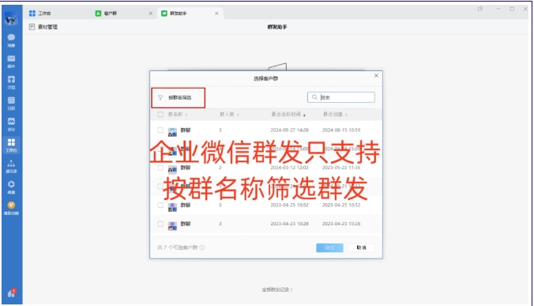This screenshot has width=534, height=306.
Task: Close the 客户群 tab
Action: 151,13
